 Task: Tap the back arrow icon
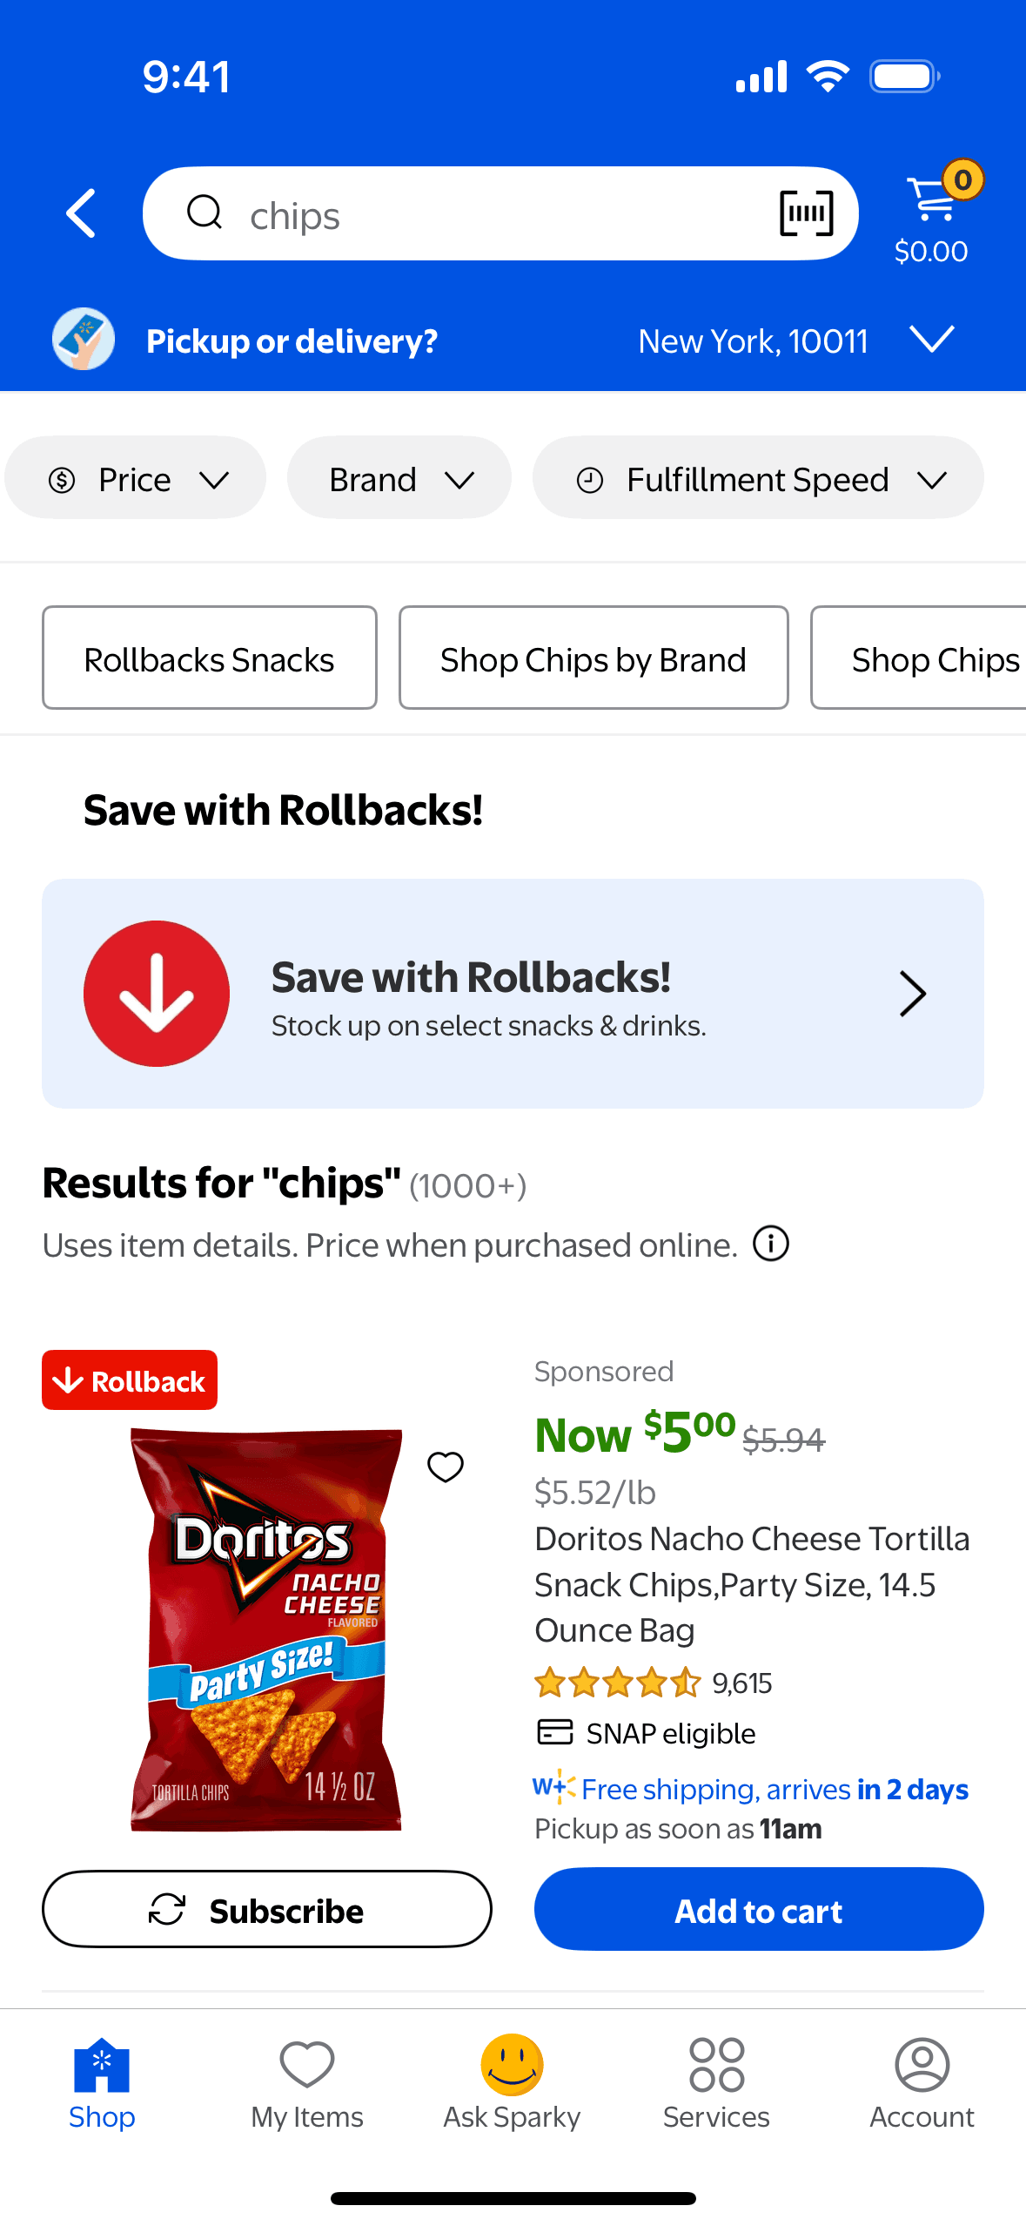click(82, 213)
